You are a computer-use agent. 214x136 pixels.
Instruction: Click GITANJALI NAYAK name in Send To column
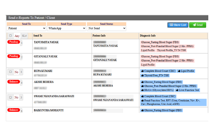click(46, 56)
